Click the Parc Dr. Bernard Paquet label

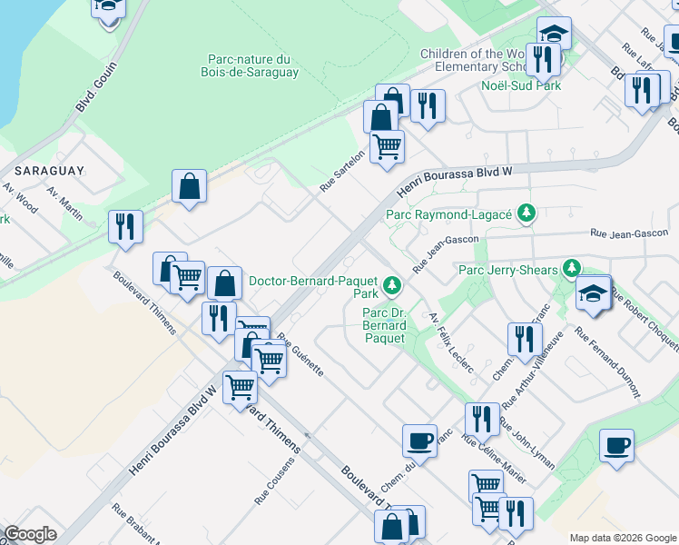pos(385,325)
